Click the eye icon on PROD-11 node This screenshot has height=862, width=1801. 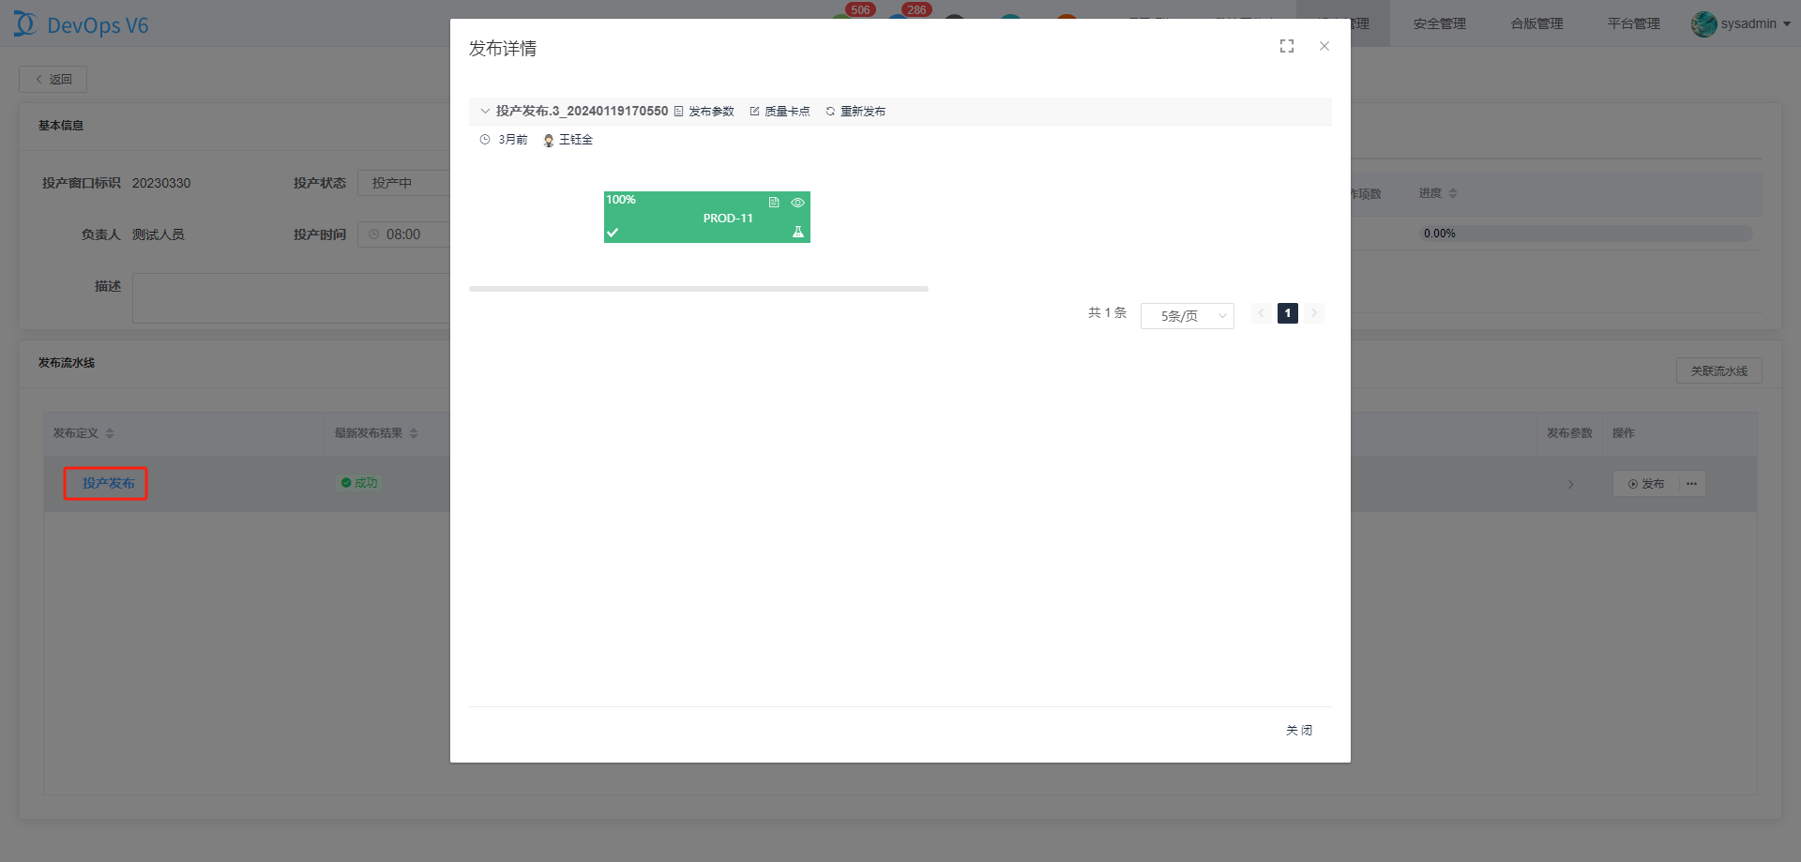coord(797,203)
